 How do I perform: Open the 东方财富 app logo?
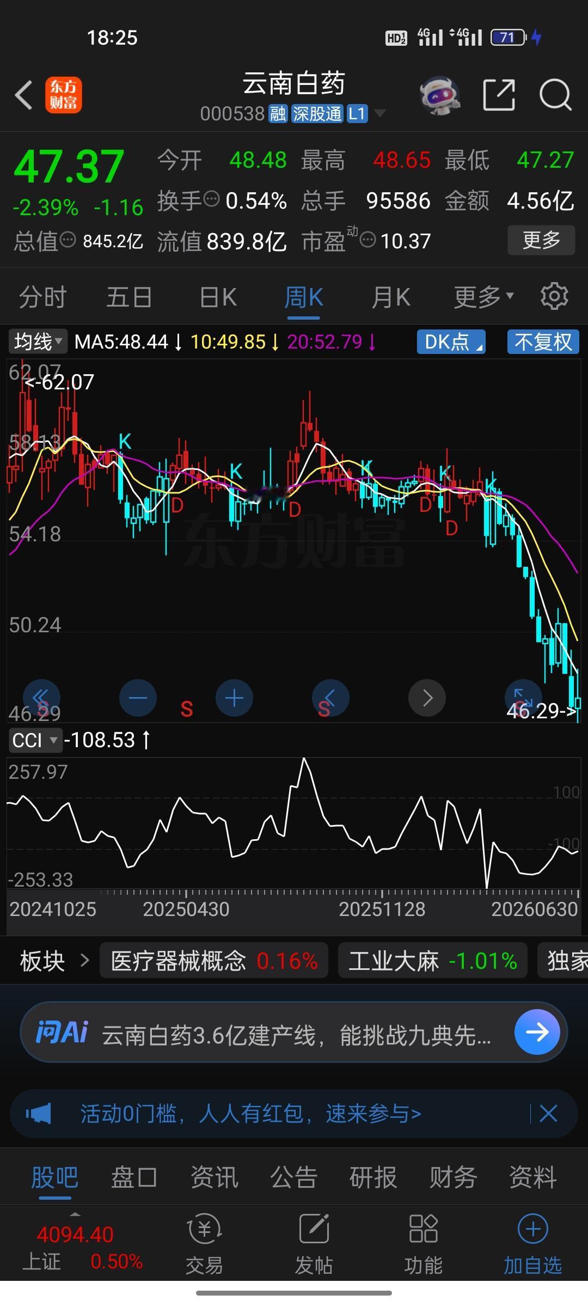click(63, 95)
